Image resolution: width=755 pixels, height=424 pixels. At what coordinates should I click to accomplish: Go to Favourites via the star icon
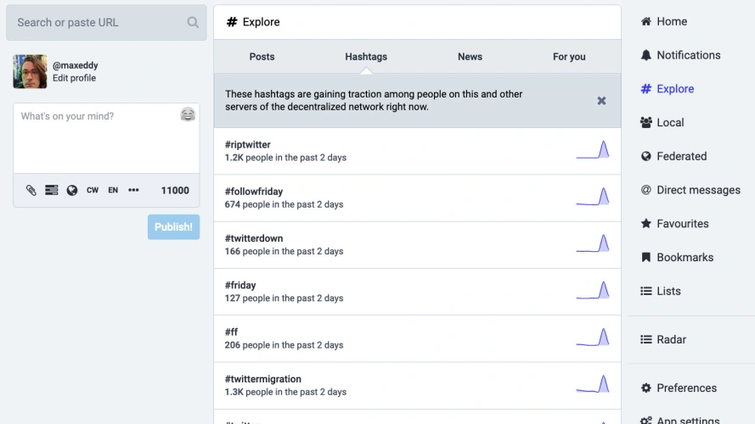point(646,224)
